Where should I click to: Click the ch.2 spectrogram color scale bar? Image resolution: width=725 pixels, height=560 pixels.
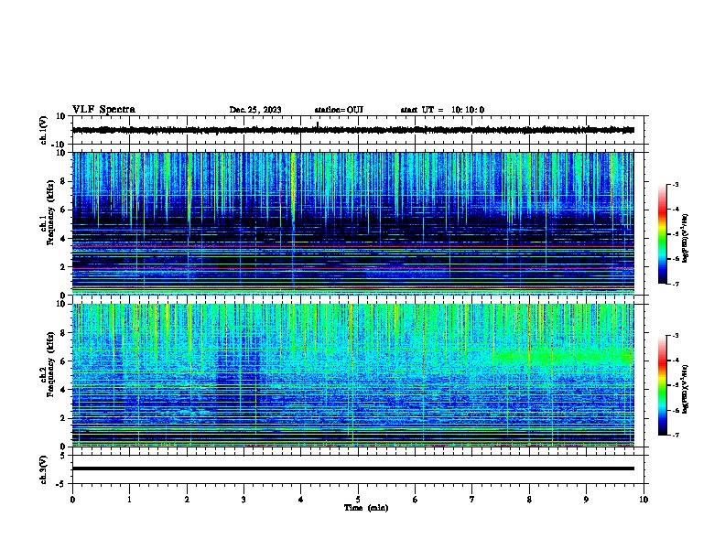click(x=663, y=385)
